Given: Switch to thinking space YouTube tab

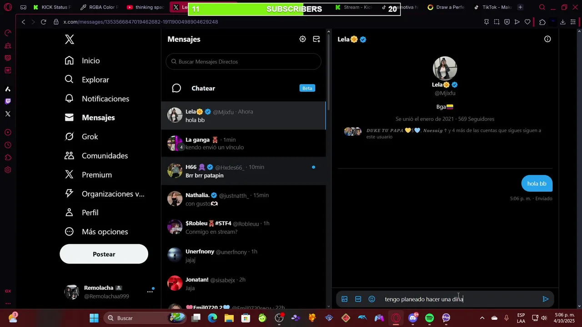Looking at the screenshot, I should 145,7.
